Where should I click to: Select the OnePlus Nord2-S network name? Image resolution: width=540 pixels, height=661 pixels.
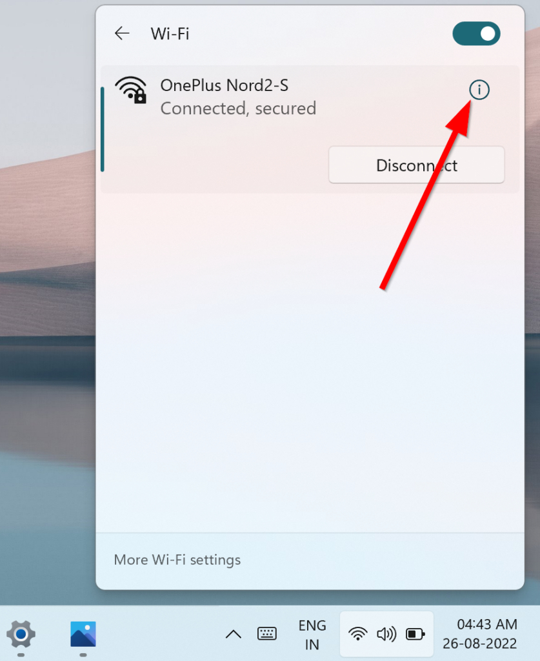tap(225, 85)
